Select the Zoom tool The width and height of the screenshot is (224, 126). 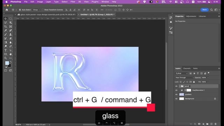[x=6, y=58]
